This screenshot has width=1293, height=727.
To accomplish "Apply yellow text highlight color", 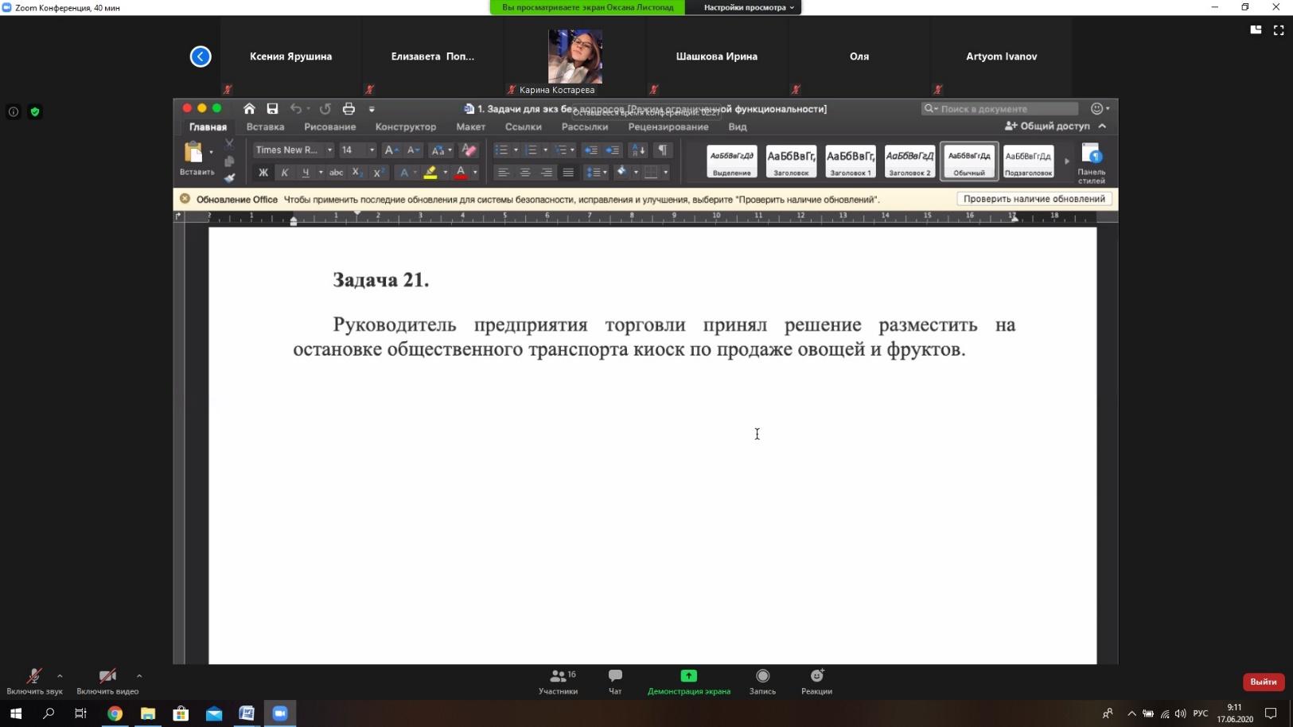I will tap(430, 173).
